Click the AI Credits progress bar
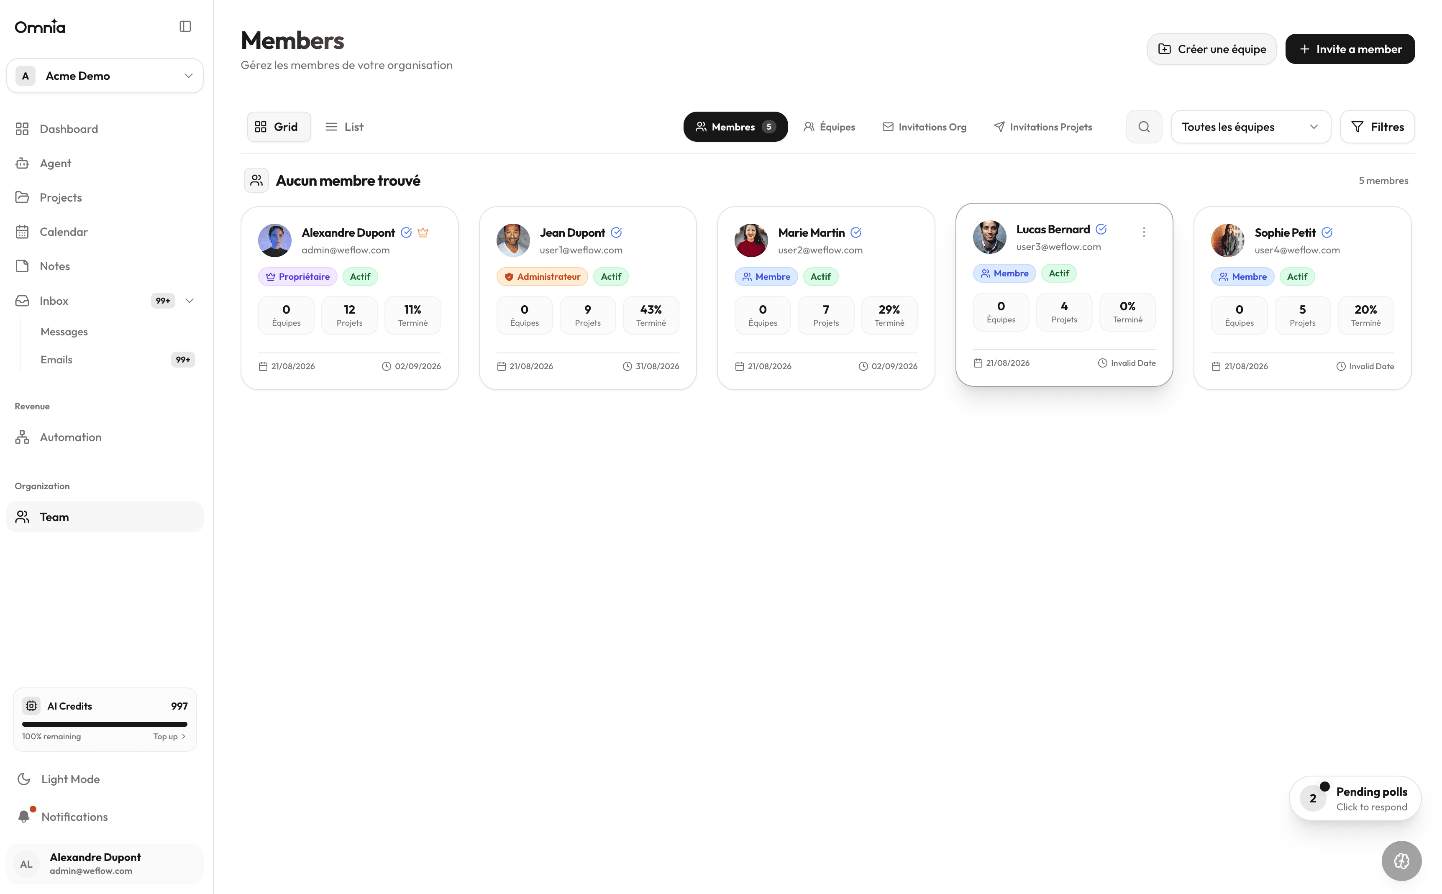 point(105,724)
